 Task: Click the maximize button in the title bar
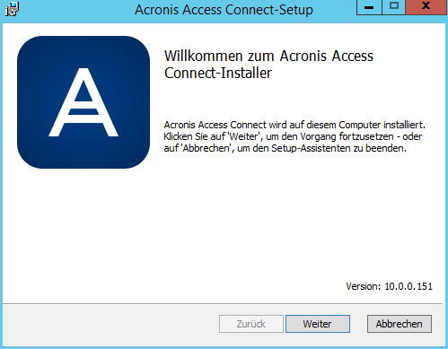pos(394,7)
